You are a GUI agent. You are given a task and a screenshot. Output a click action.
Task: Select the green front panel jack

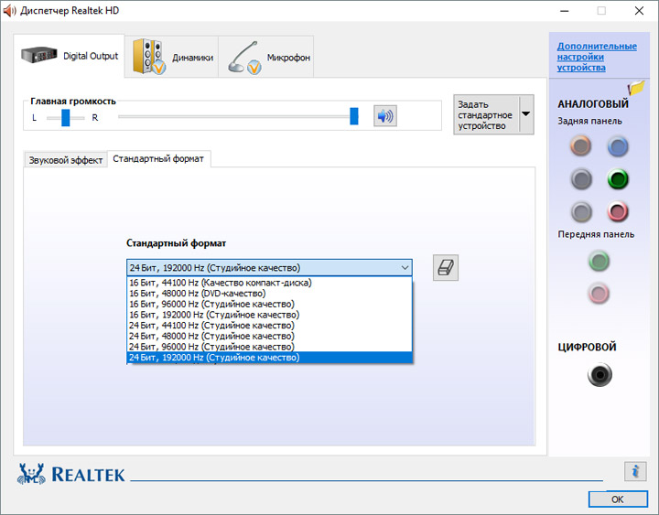[599, 261]
